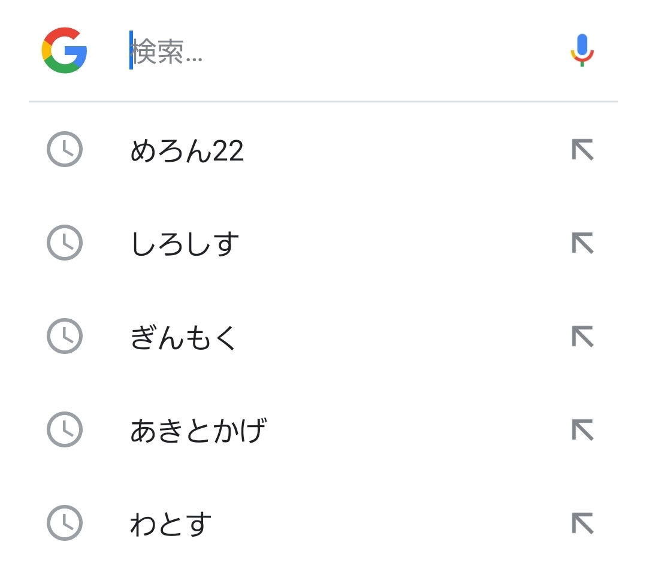Viewport: 647px width, 569px height.
Task: Select the しろしす history suggestion
Action: tap(185, 244)
